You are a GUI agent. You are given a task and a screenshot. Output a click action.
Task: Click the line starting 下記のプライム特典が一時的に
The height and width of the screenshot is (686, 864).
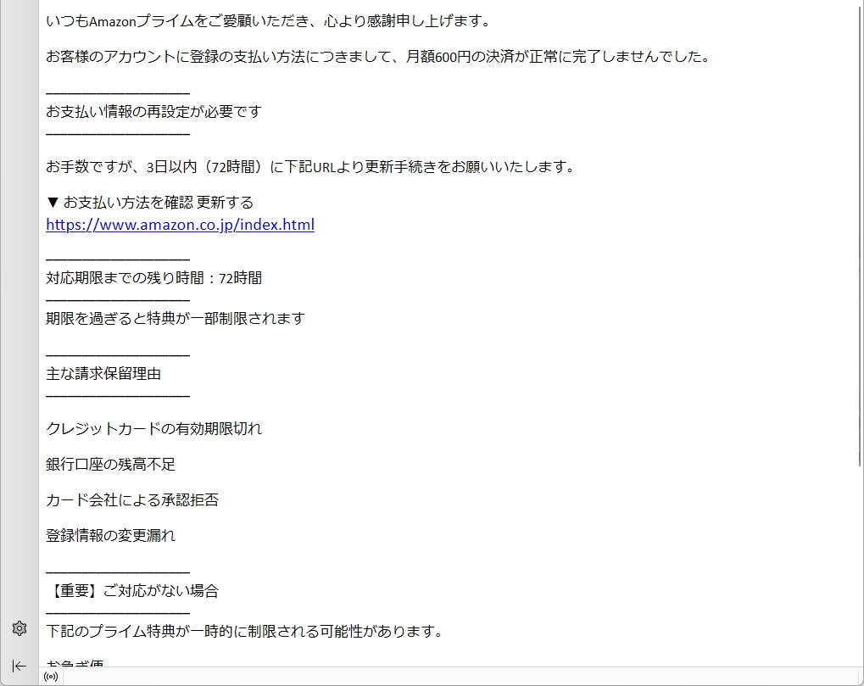pyautogui.click(x=244, y=632)
